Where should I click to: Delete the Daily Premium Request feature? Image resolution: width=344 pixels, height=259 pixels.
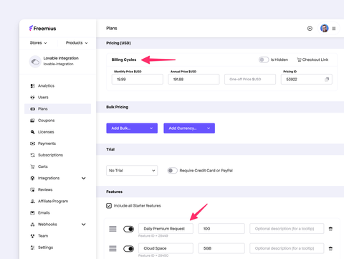[x=330, y=229]
